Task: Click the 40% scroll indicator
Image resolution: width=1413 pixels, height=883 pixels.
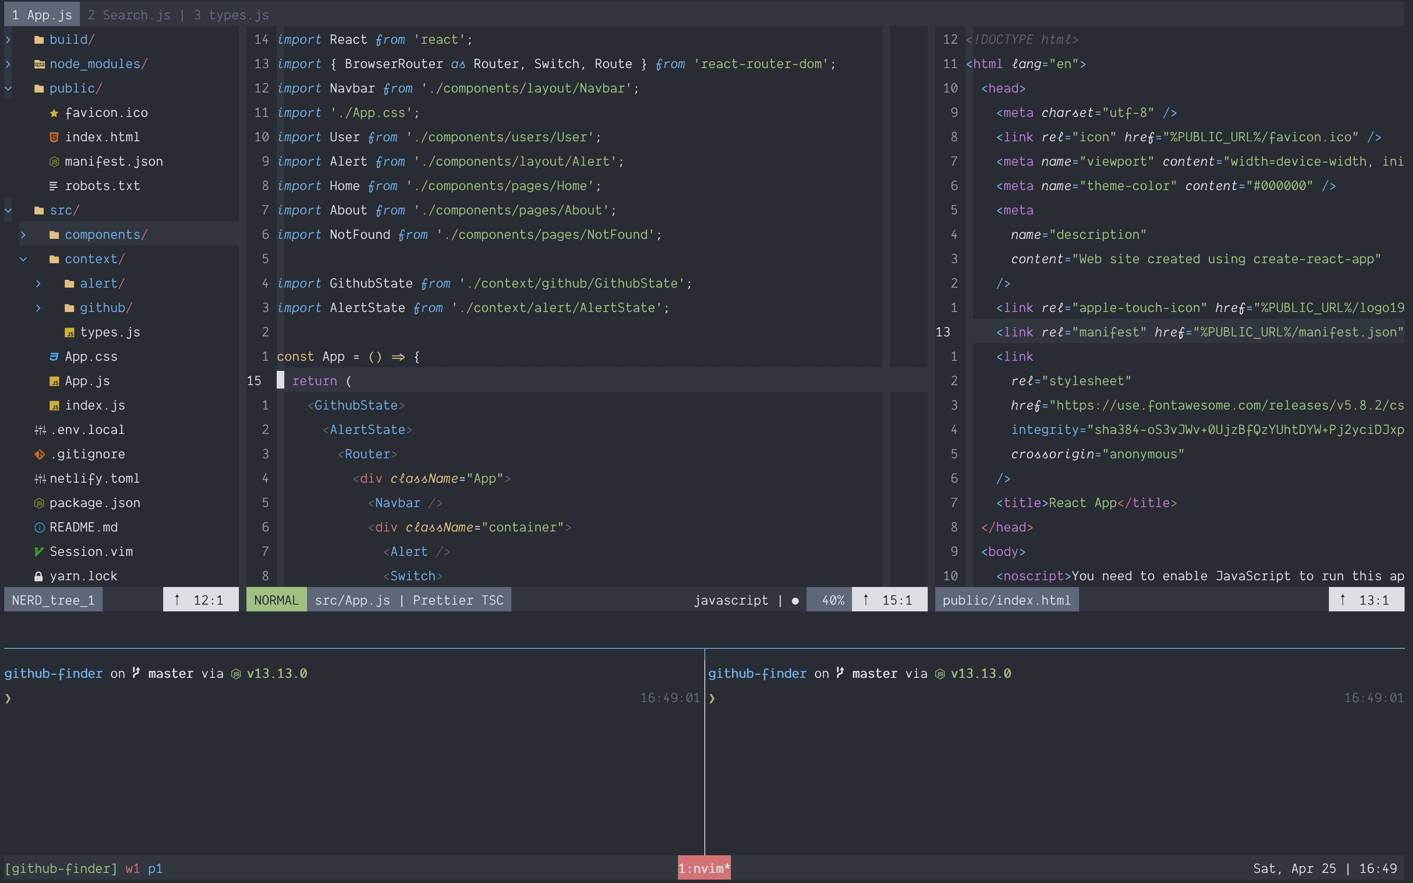Action: (833, 599)
